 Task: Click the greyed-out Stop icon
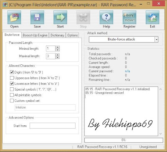point(83,18)
